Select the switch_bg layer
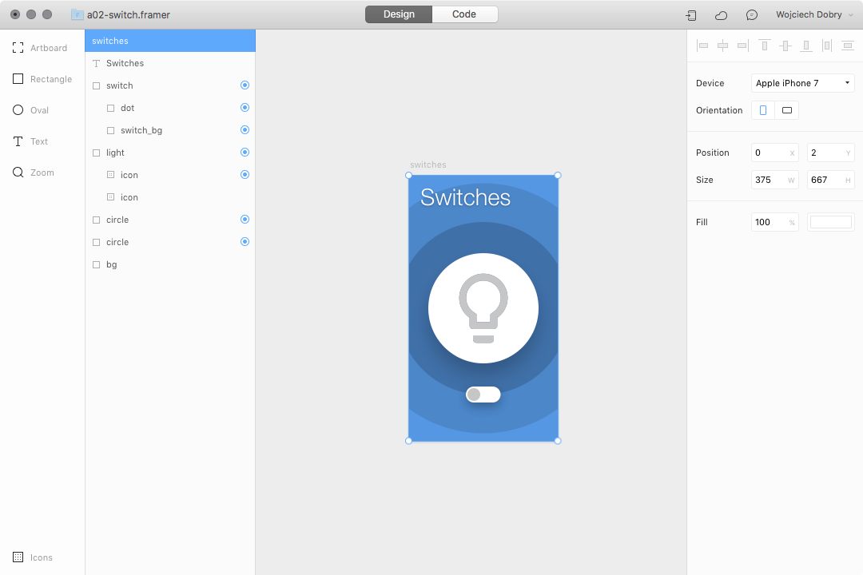Viewport: 863px width, 575px height. click(143, 130)
